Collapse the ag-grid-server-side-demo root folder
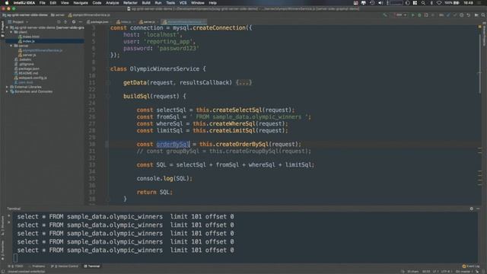 [x=7, y=27]
